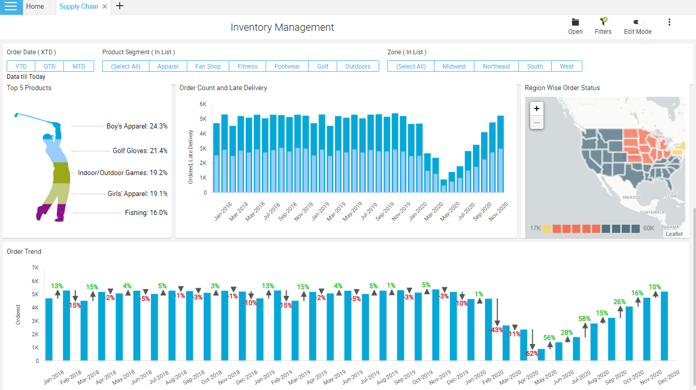The height and width of the screenshot is (390, 696).
Task: Open the three-dot more options menu
Action: coord(669,22)
